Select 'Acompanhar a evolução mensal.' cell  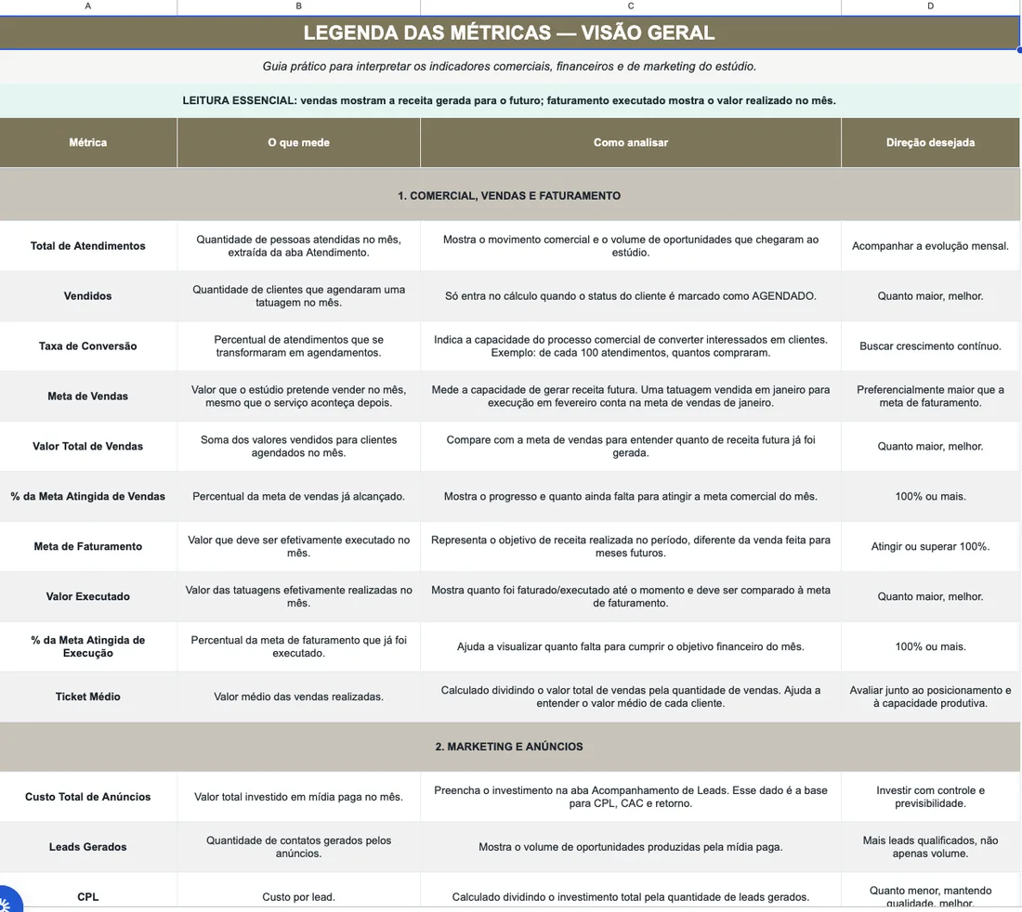pyautogui.click(x=930, y=245)
